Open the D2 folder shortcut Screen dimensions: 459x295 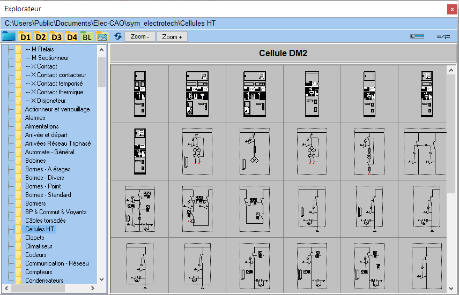pos(40,37)
